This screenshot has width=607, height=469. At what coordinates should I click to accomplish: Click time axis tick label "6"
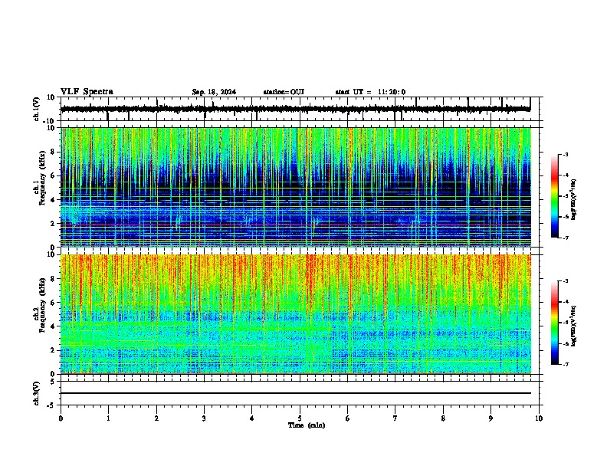click(348, 418)
